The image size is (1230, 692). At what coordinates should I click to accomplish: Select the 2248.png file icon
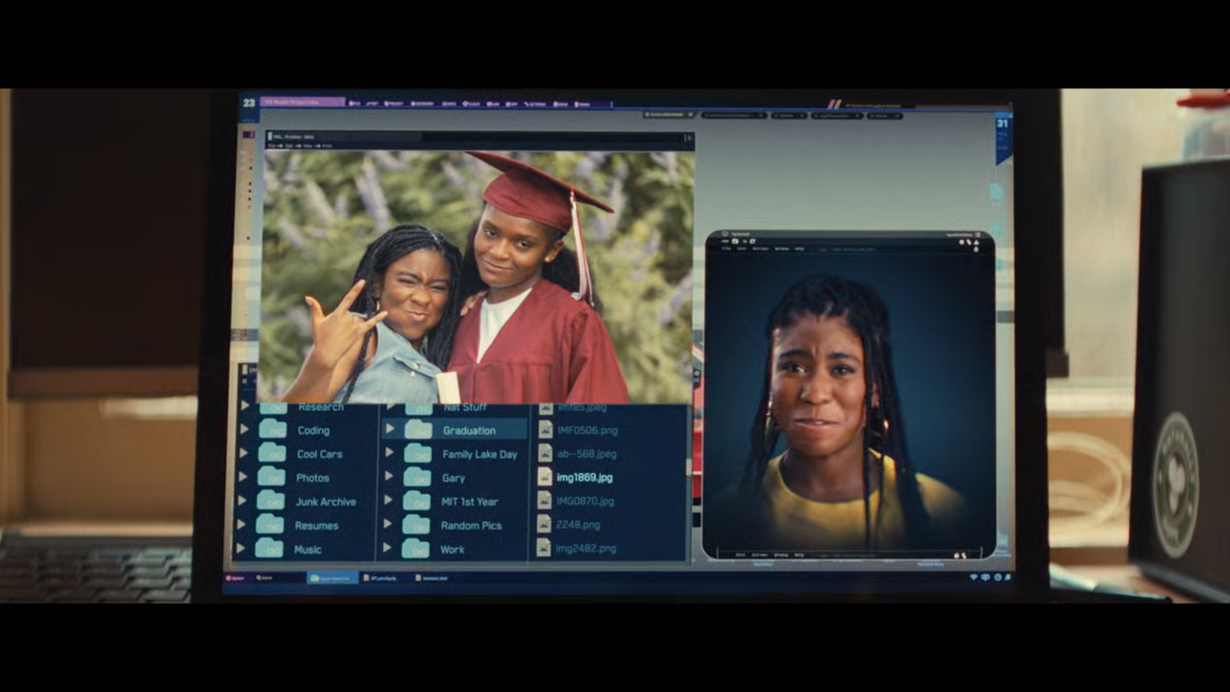544,525
